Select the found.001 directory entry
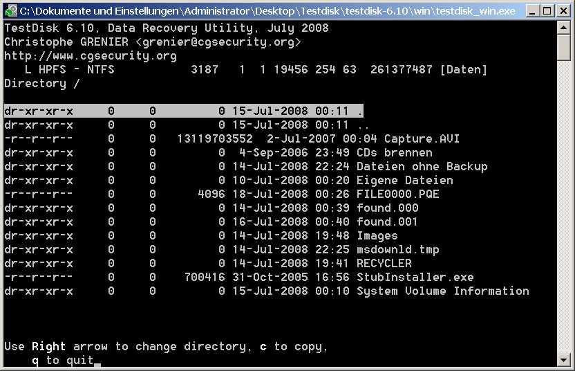 click(x=211, y=222)
